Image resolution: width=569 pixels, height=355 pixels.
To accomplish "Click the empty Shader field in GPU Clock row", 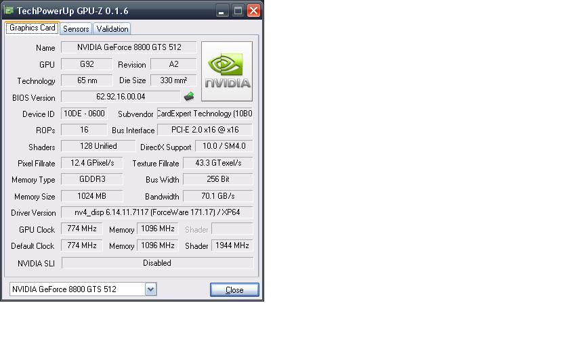I will coord(232,229).
